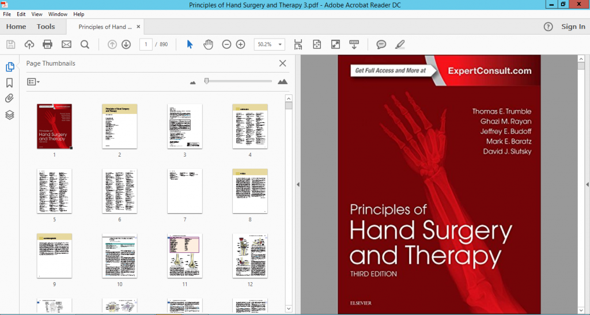Select page 9 thumbnail

(54, 256)
